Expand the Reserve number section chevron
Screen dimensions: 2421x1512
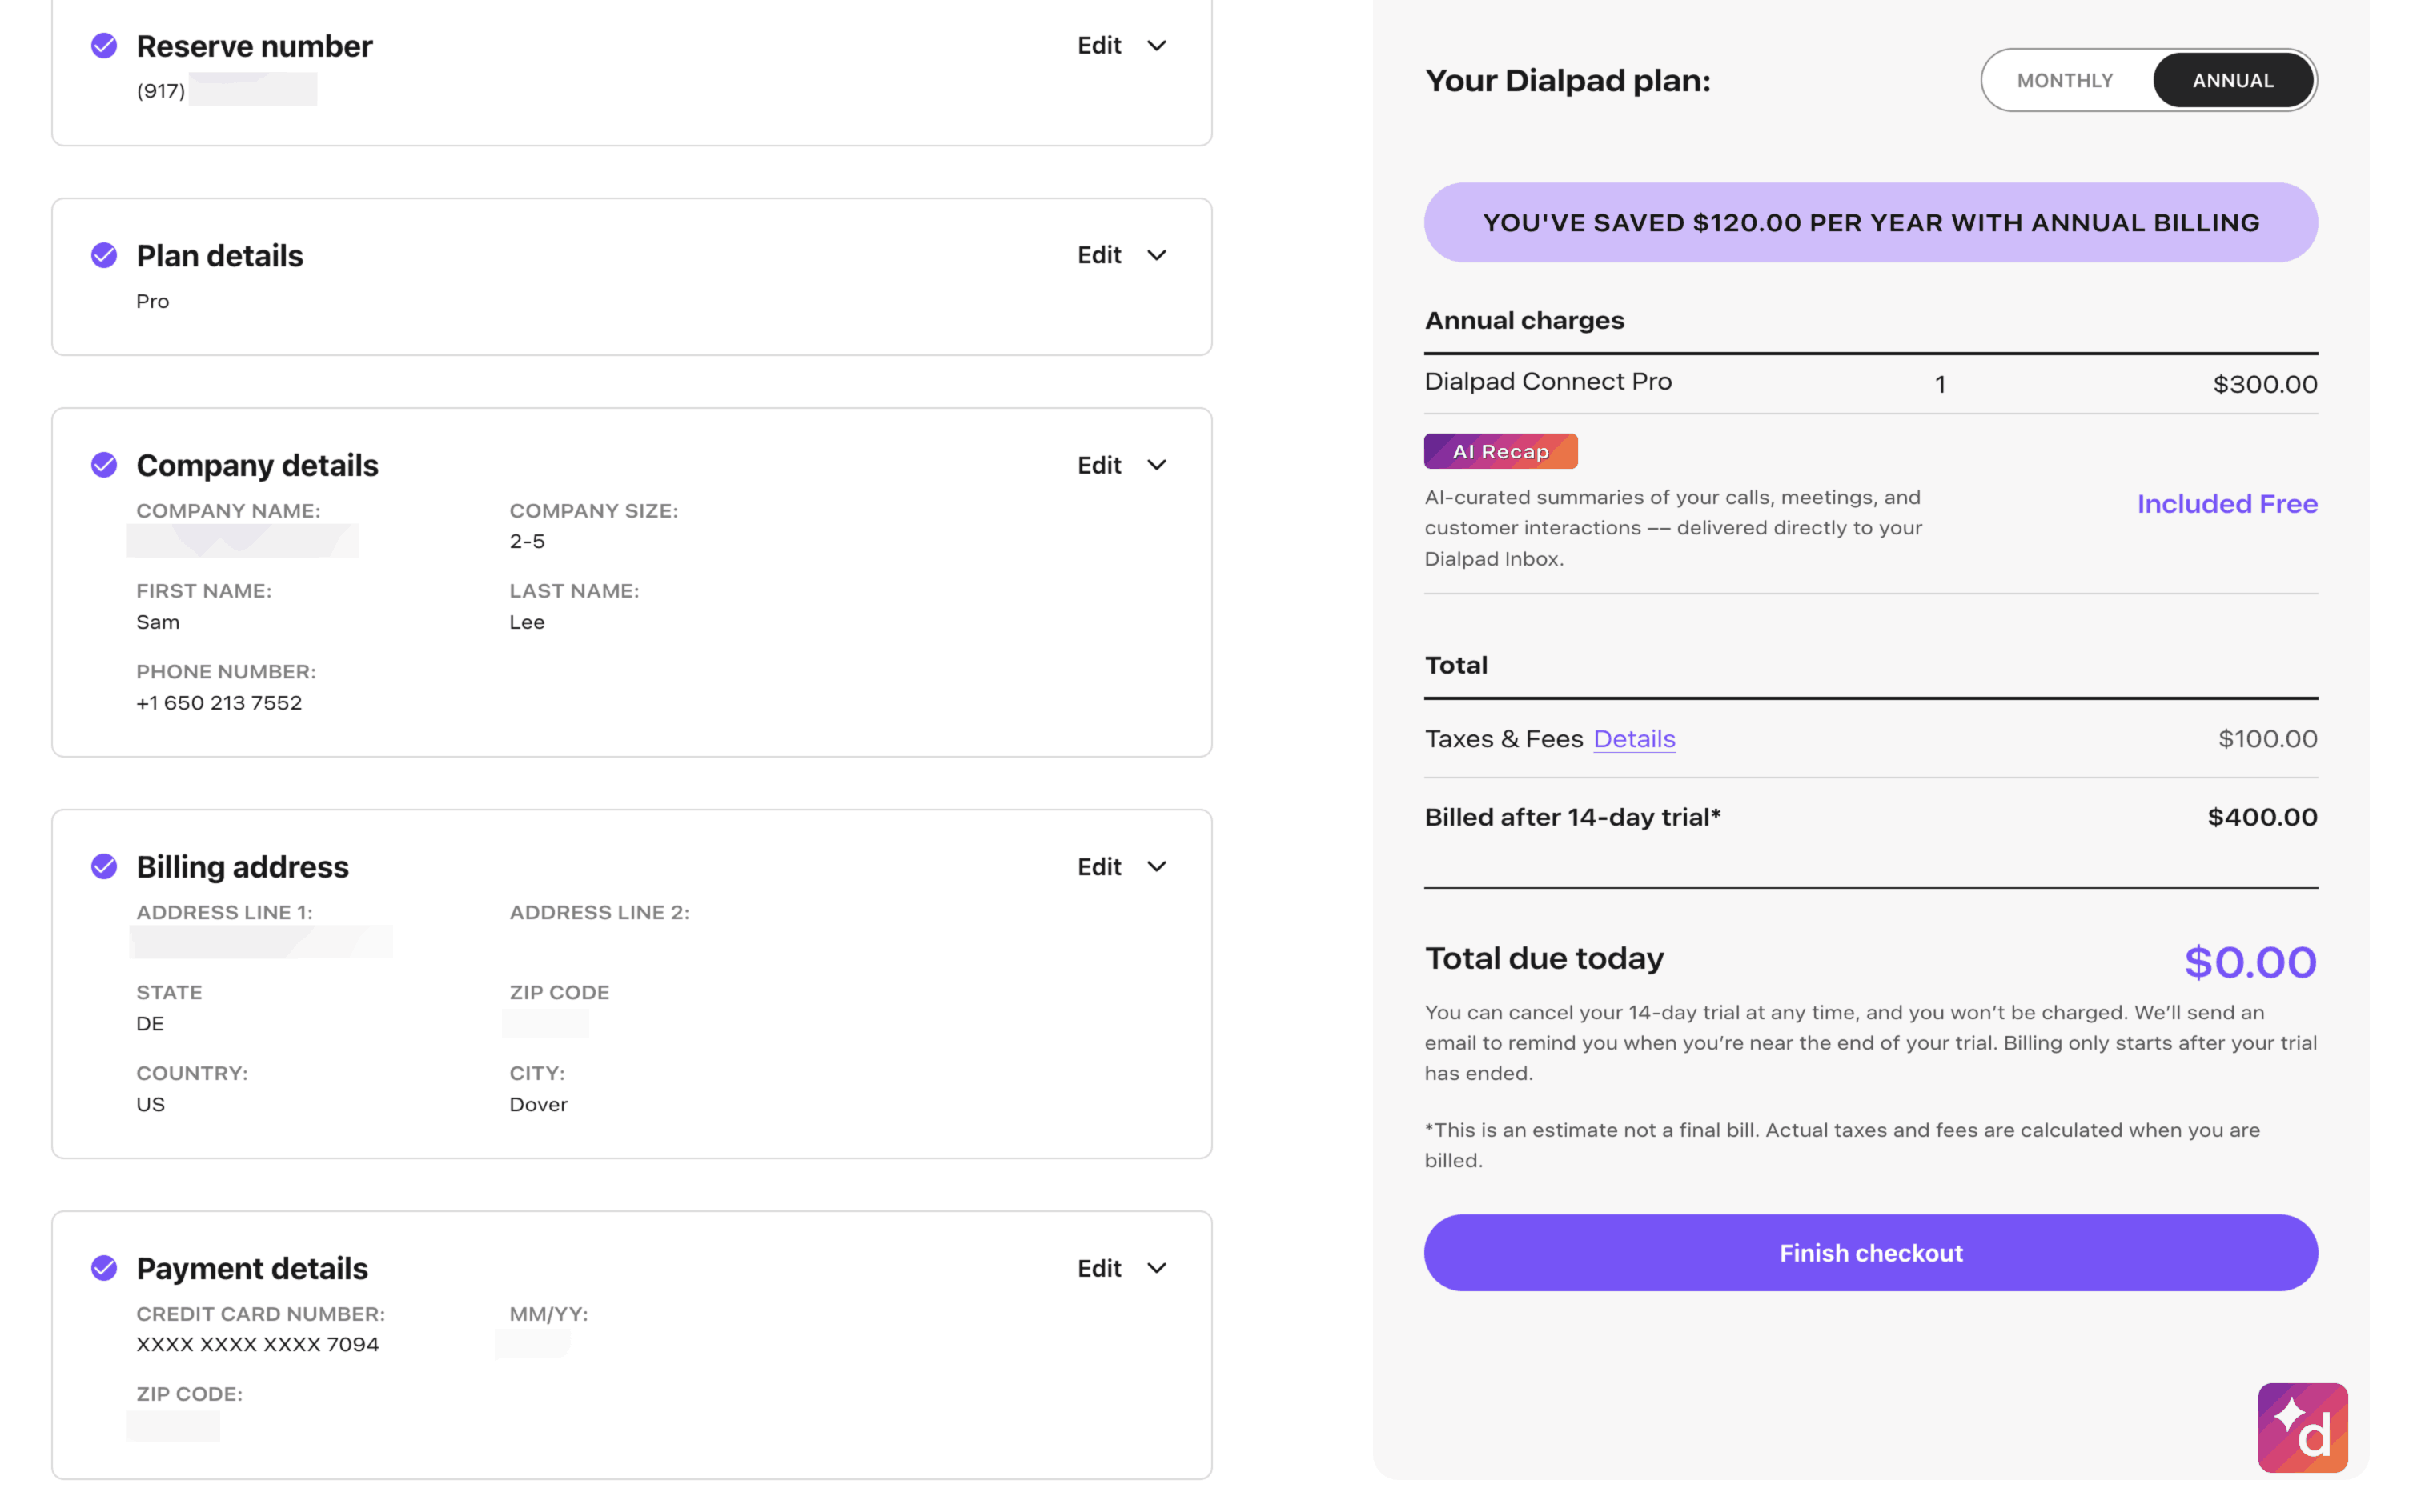point(1157,46)
